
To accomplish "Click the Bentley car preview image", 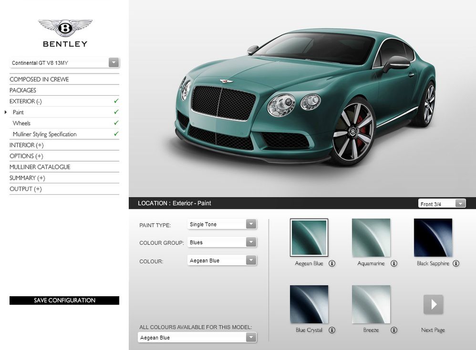I will point(306,97).
